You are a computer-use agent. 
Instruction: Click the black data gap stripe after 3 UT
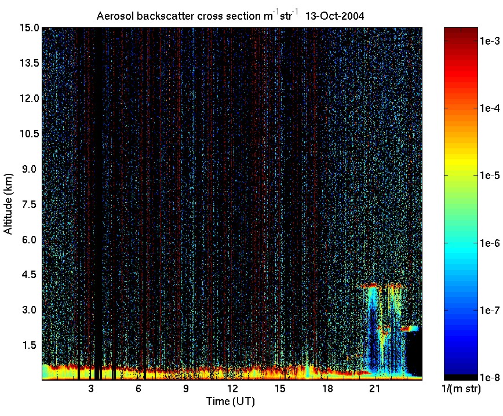coord(98,204)
